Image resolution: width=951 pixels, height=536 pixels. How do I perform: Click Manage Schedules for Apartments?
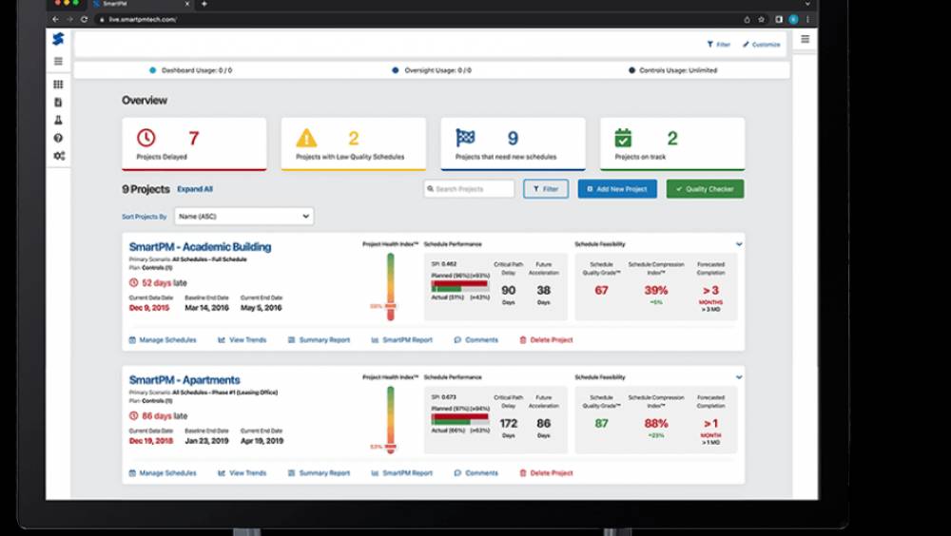click(163, 473)
